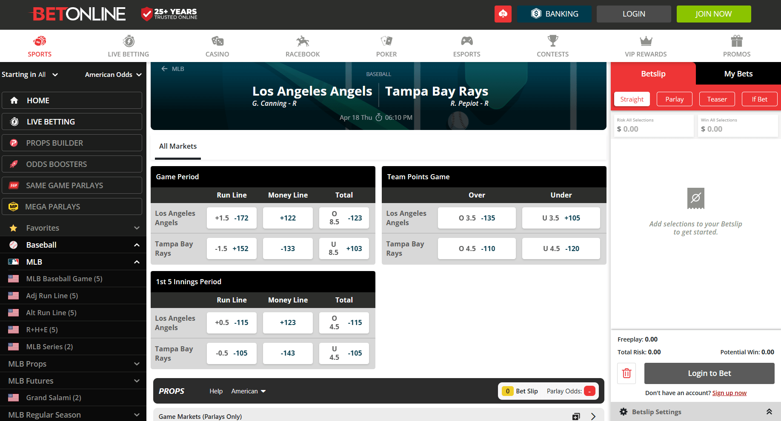Select the Live Betting stopwatch icon
This screenshot has height=421, width=781.
(128, 40)
